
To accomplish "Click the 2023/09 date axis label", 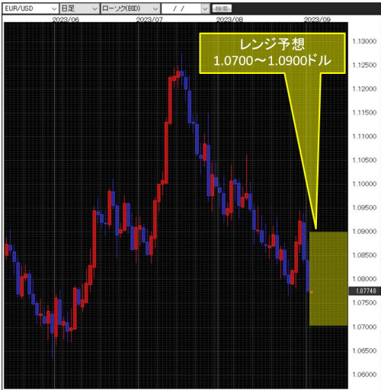I will (x=317, y=19).
